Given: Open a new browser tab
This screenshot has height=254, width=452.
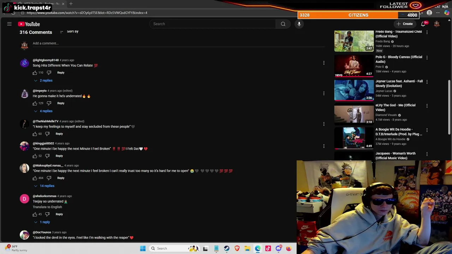Looking at the screenshot, I should (x=71, y=4).
